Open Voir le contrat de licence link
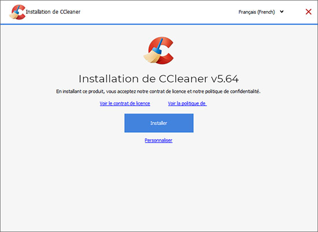318x232 pixels. tap(125, 103)
